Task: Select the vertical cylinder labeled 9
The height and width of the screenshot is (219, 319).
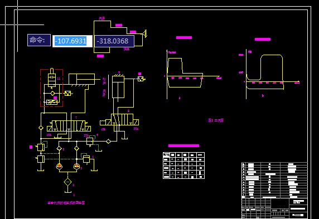Action: point(118,87)
